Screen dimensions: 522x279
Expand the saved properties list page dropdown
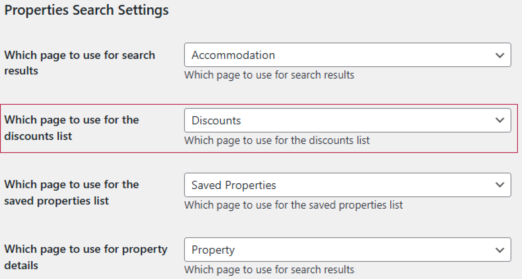[347, 185]
